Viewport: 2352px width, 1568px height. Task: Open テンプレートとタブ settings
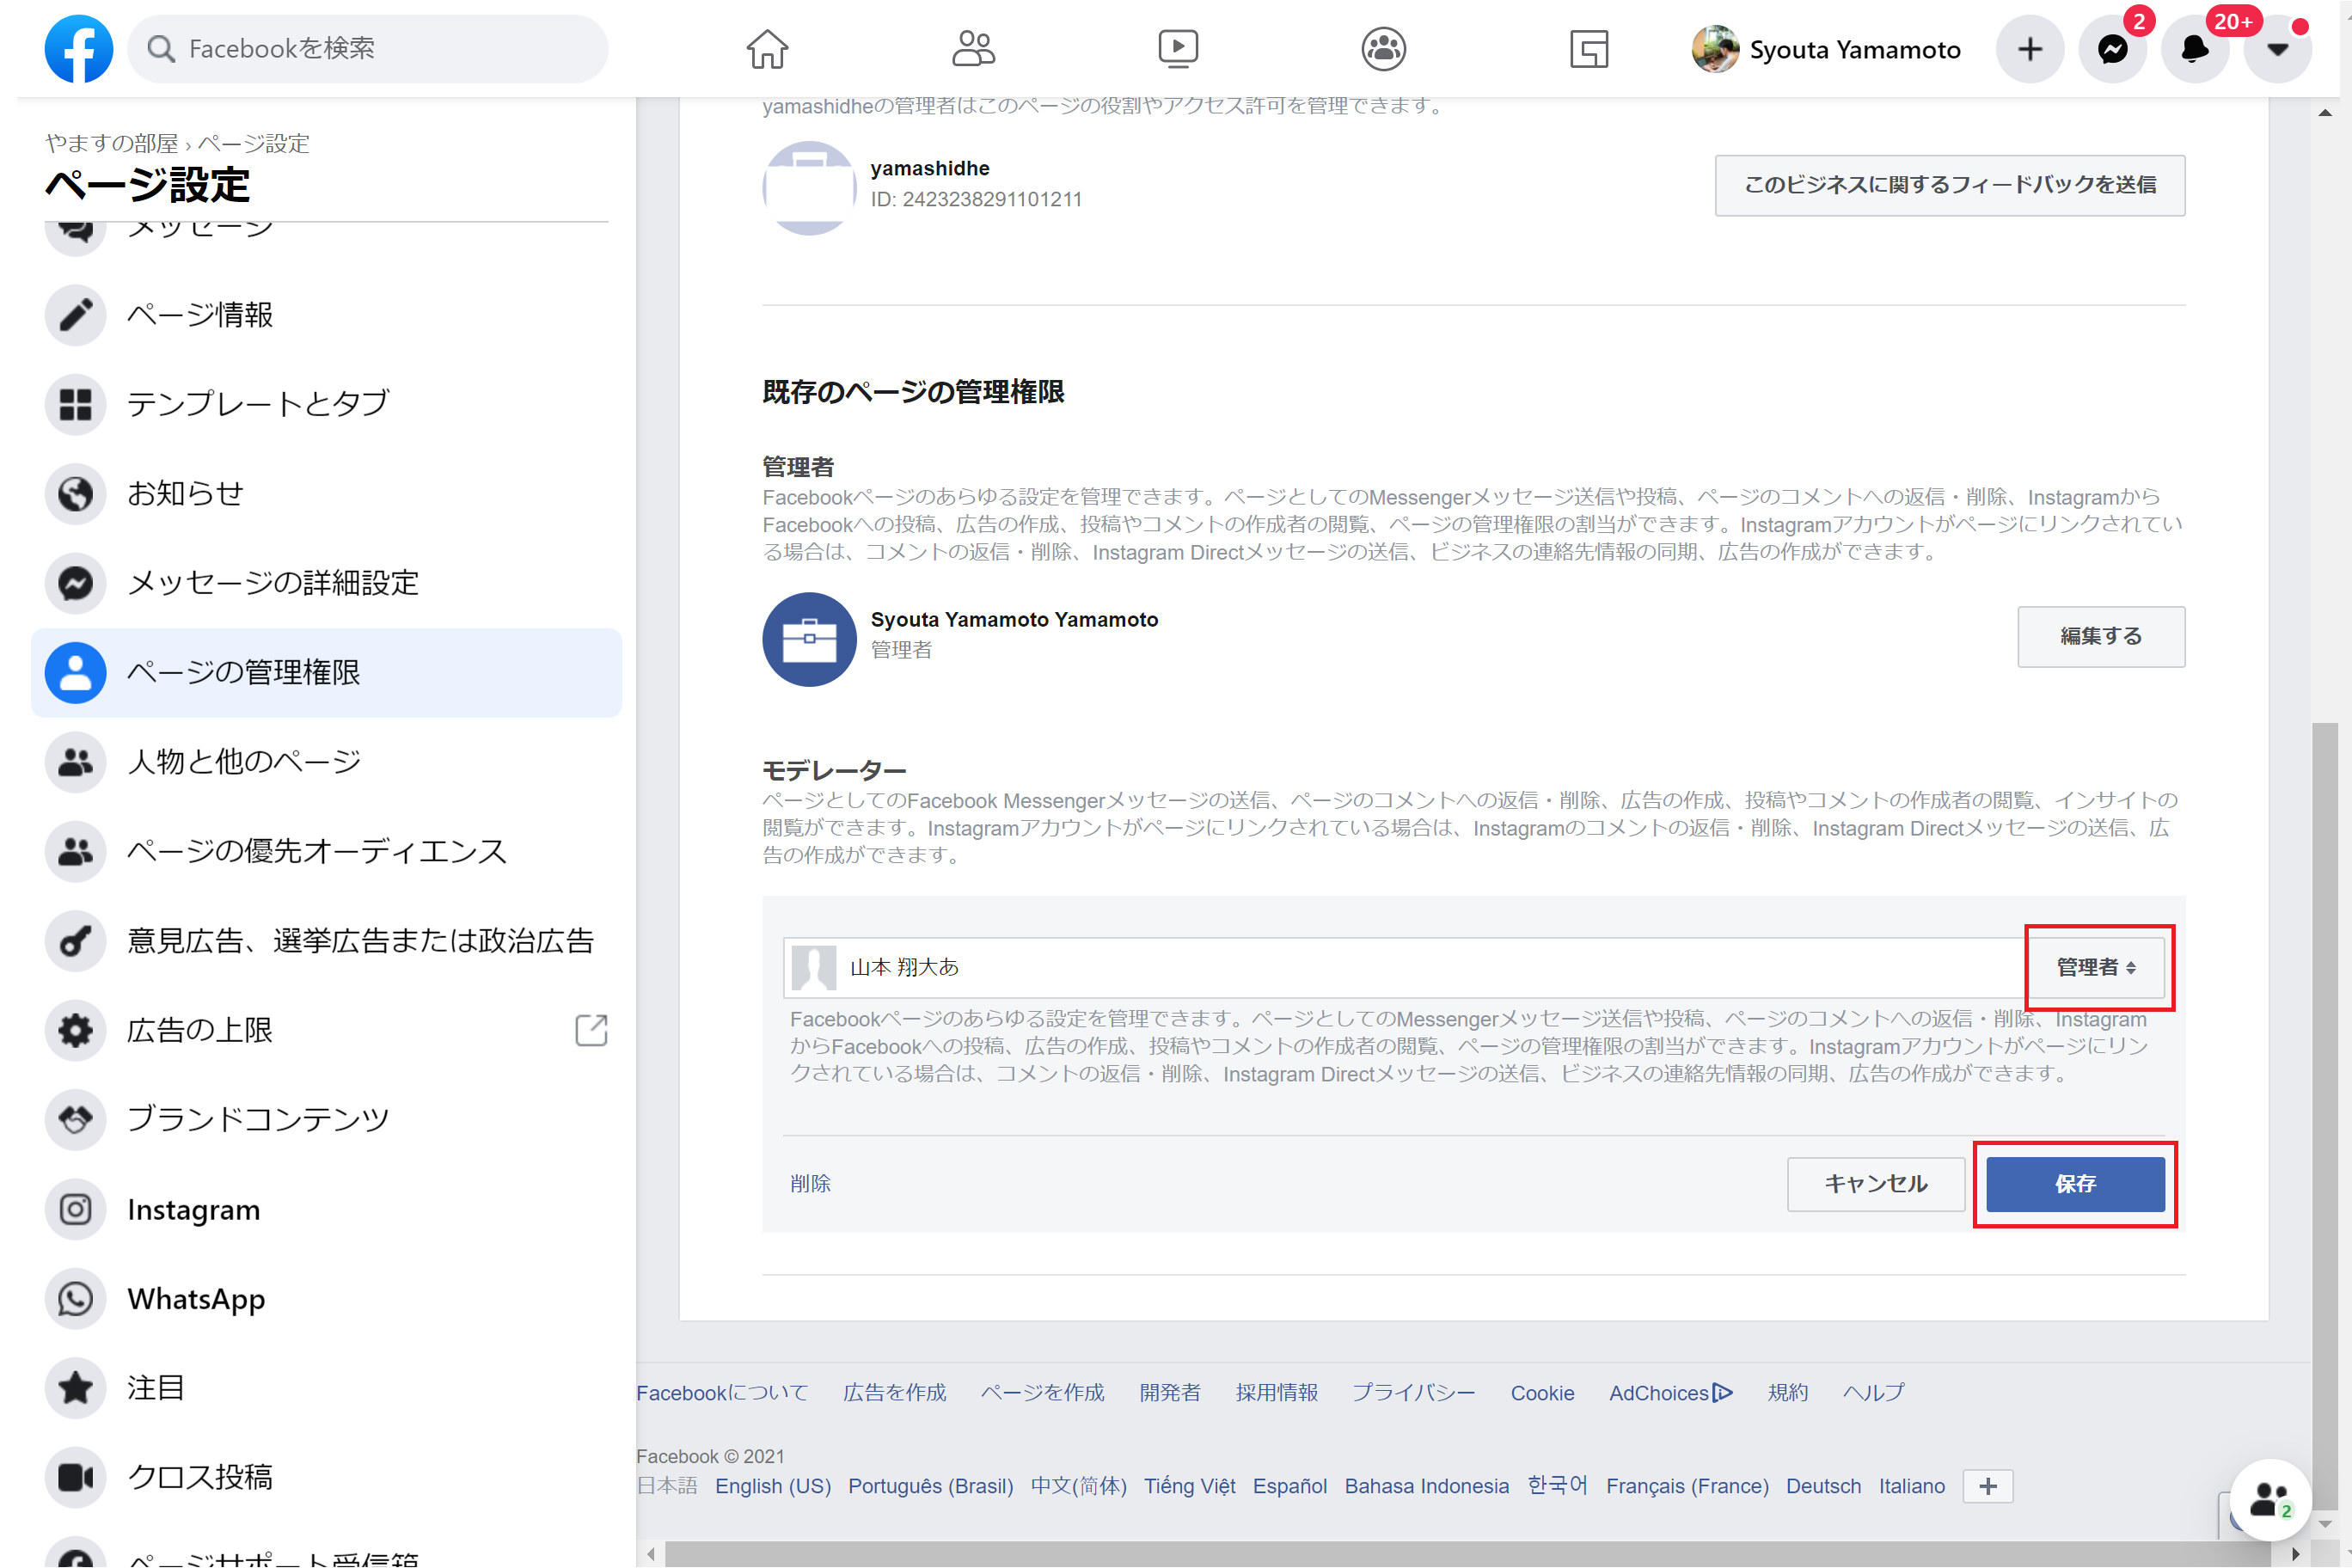[x=327, y=404]
